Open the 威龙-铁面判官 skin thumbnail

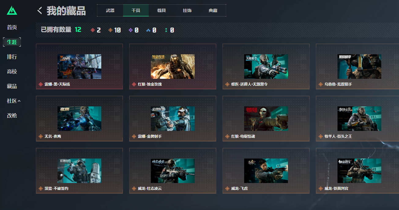point(359,171)
